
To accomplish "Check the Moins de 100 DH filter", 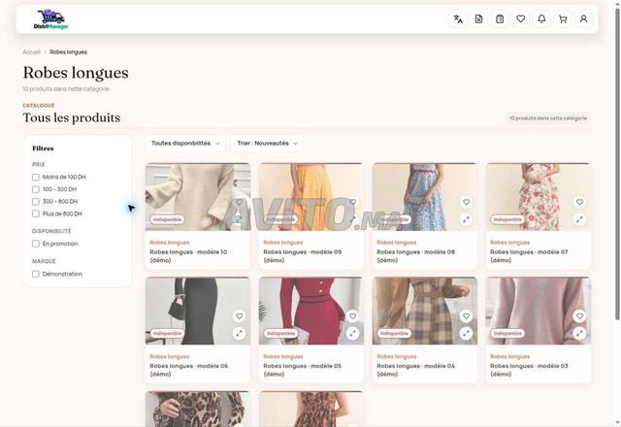I will [x=36, y=177].
